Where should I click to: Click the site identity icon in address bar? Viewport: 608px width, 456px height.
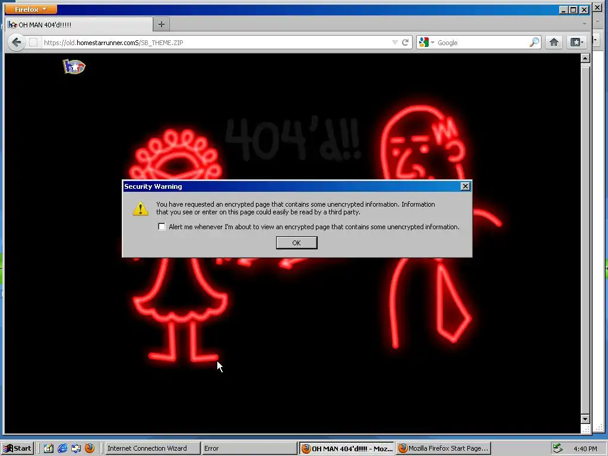click(x=33, y=43)
